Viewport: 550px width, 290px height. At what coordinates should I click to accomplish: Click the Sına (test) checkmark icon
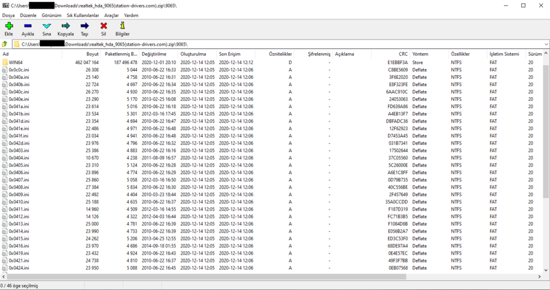click(x=46, y=26)
